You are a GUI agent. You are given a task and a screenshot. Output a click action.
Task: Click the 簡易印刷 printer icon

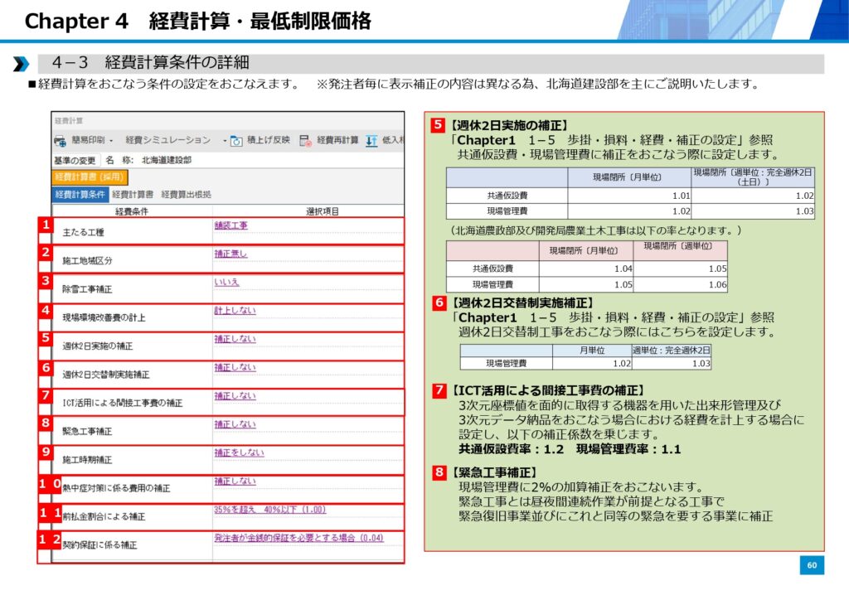[x=60, y=141]
